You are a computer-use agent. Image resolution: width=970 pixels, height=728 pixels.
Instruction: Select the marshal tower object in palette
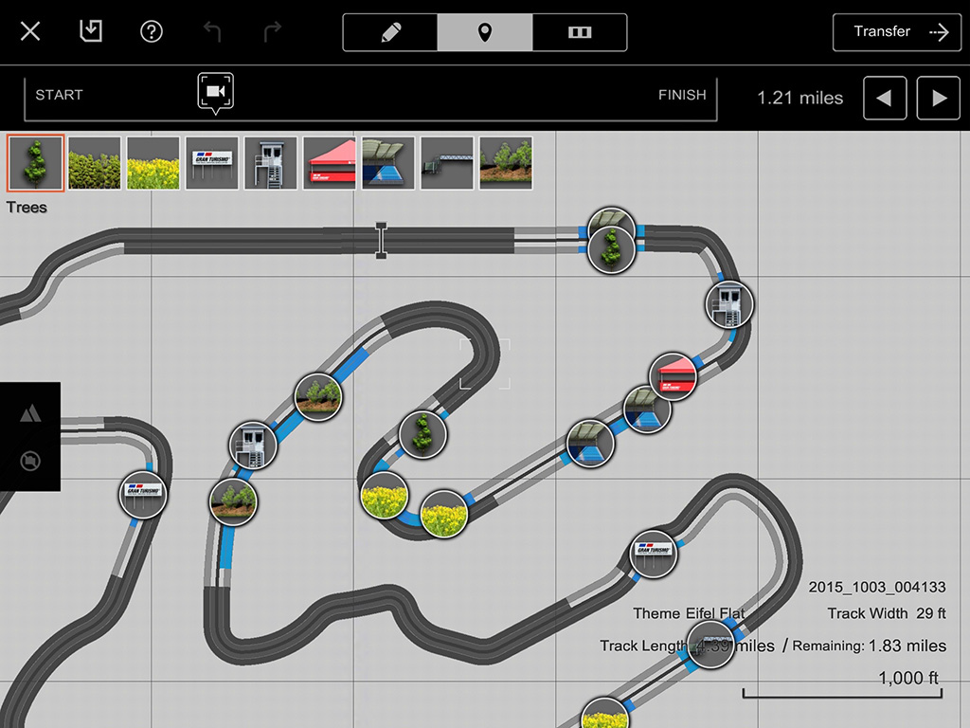coord(271,163)
